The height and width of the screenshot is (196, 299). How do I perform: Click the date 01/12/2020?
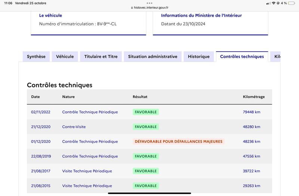pos(41,141)
